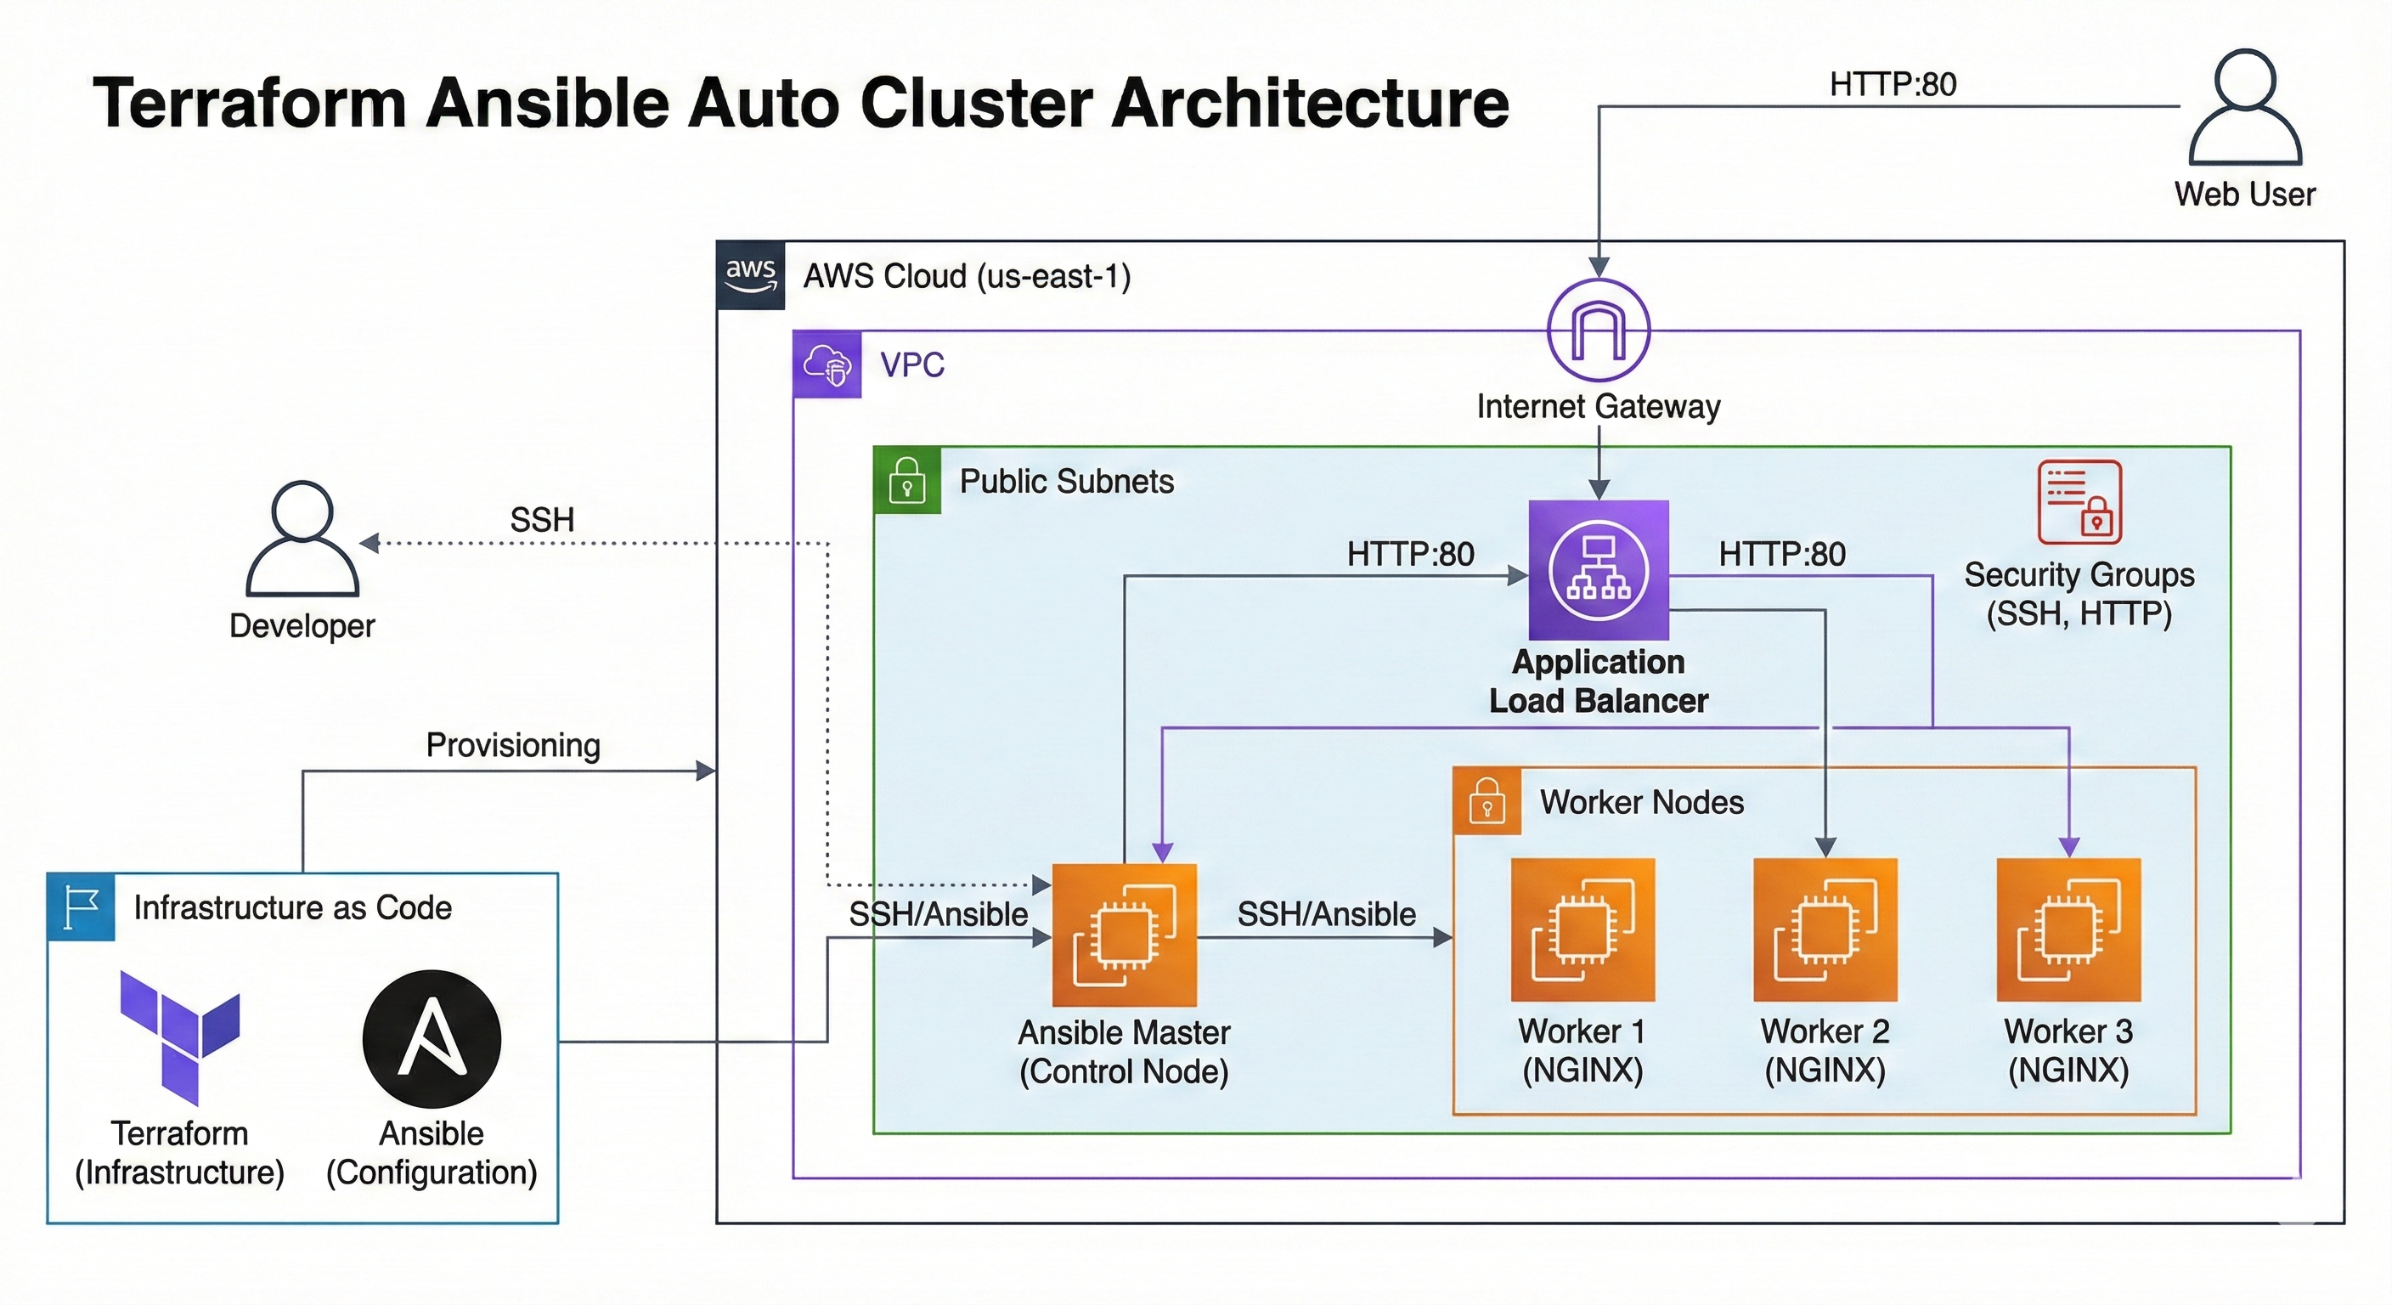
Task: Click the 'Public Subnets' label
Action: 1066,481
